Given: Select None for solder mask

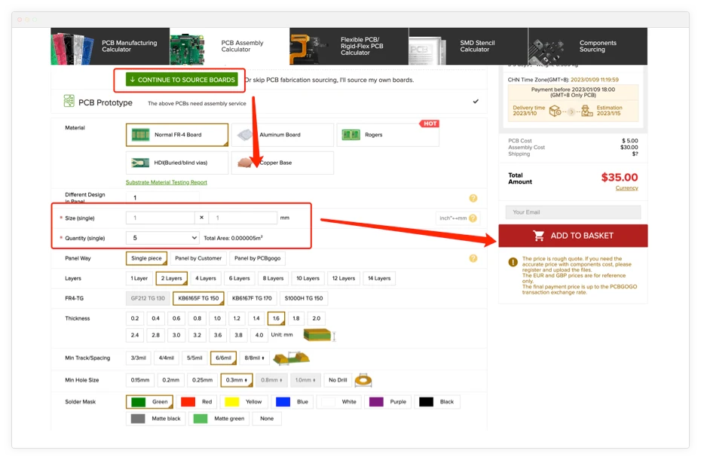Looking at the screenshot, I should pyautogui.click(x=267, y=419).
